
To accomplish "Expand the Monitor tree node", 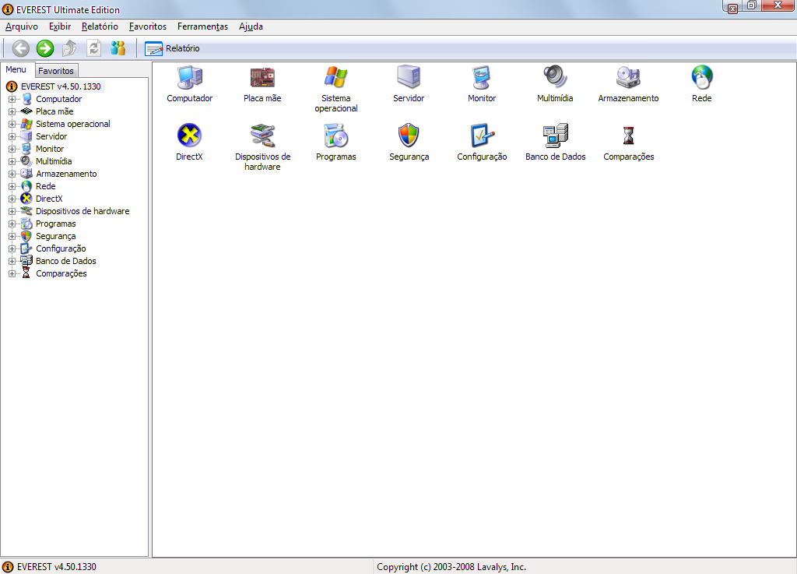I will point(12,149).
